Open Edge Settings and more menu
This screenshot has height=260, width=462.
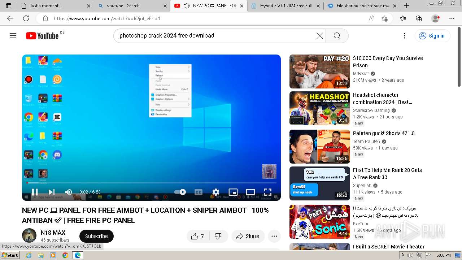click(x=452, y=18)
